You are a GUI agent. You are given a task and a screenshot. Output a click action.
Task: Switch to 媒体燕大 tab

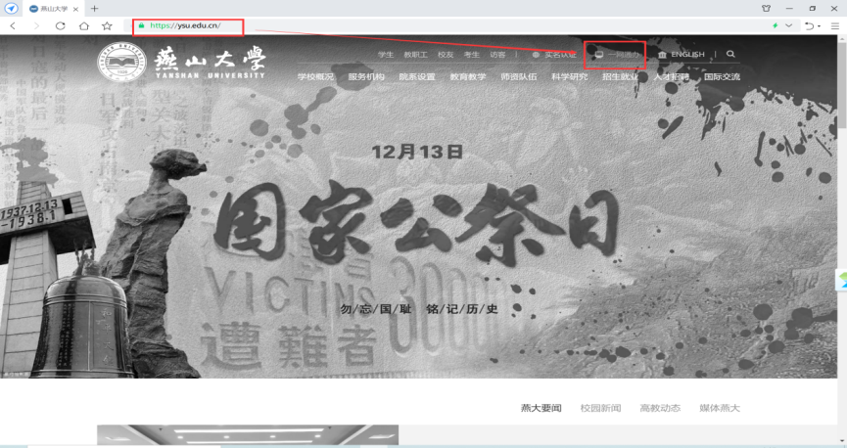pos(720,407)
